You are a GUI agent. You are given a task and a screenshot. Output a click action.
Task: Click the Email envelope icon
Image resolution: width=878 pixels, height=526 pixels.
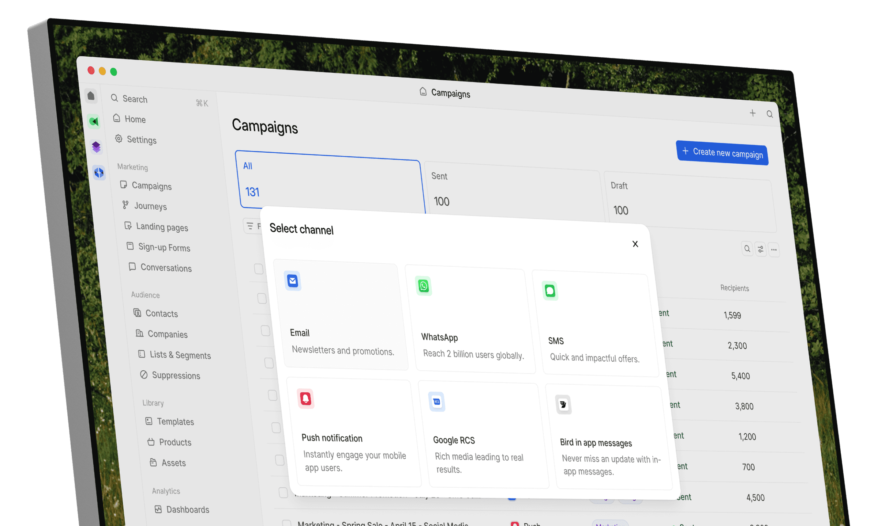pyautogui.click(x=292, y=281)
